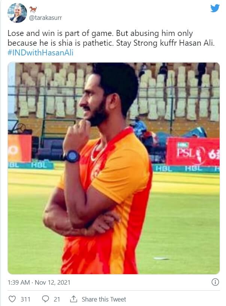The width and height of the screenshot is (226, 306).
Task: Open the Nov 12, 2021 date link
Action: click(x=52, y=282)
